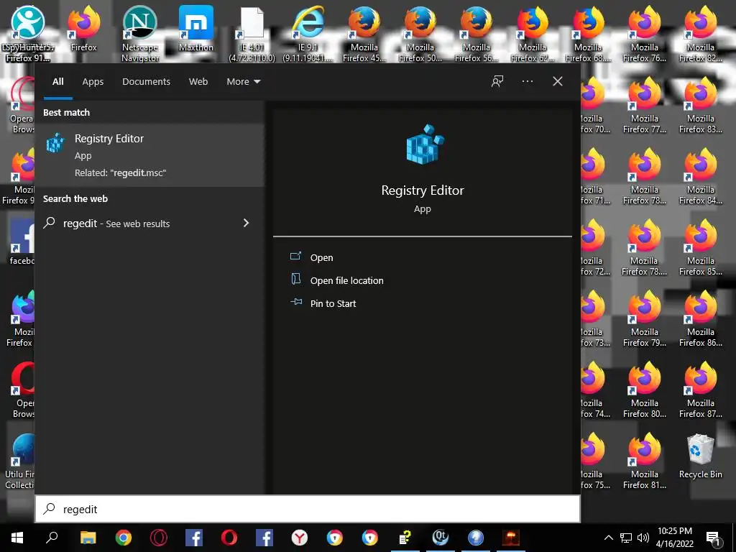Click the Mozilla Firefox 85 desktop shortcut

click(x=700, y=247)
